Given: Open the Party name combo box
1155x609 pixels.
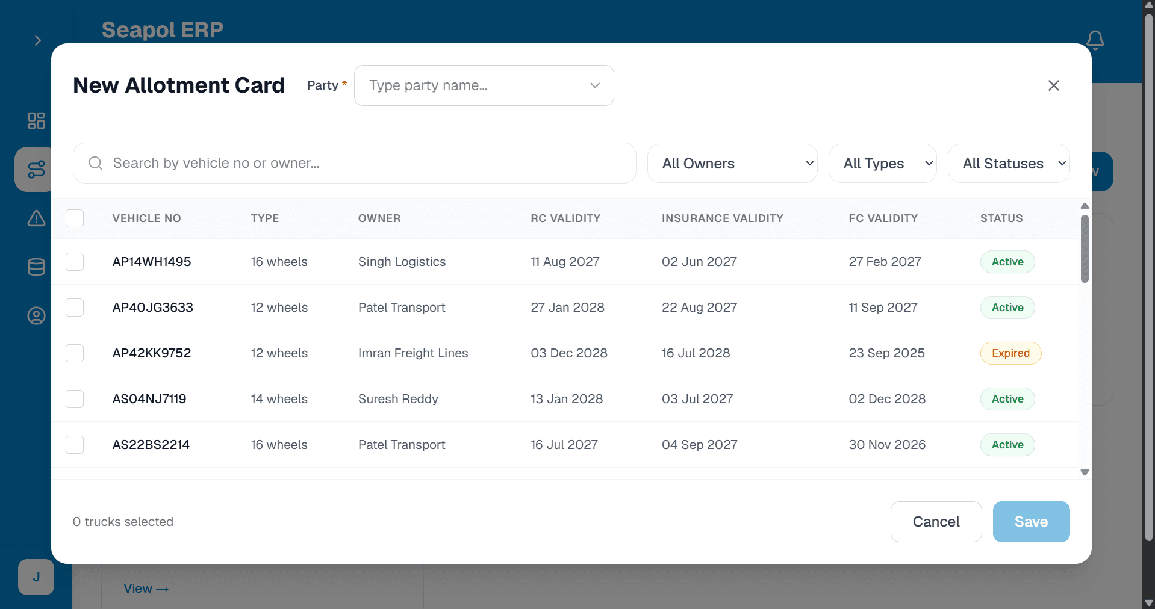Looking at the screenshot, I should tap(484, 85).
